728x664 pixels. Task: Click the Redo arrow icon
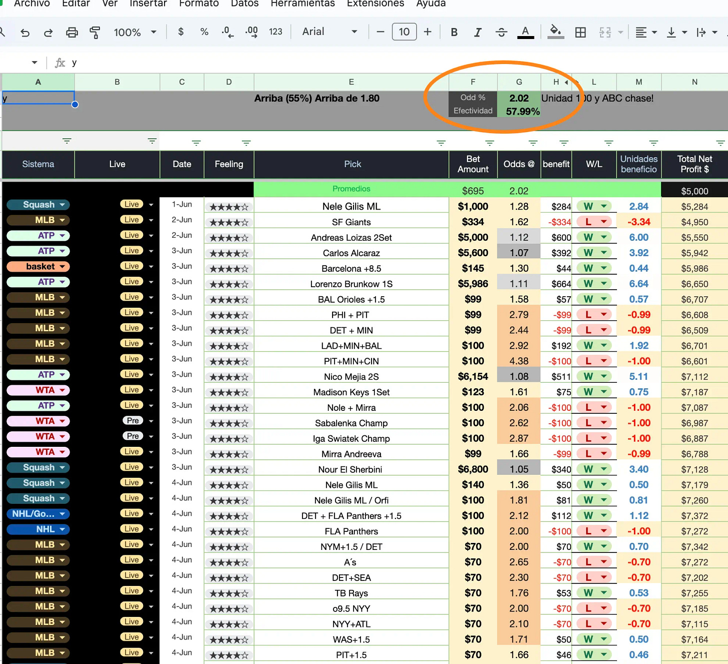48,33
